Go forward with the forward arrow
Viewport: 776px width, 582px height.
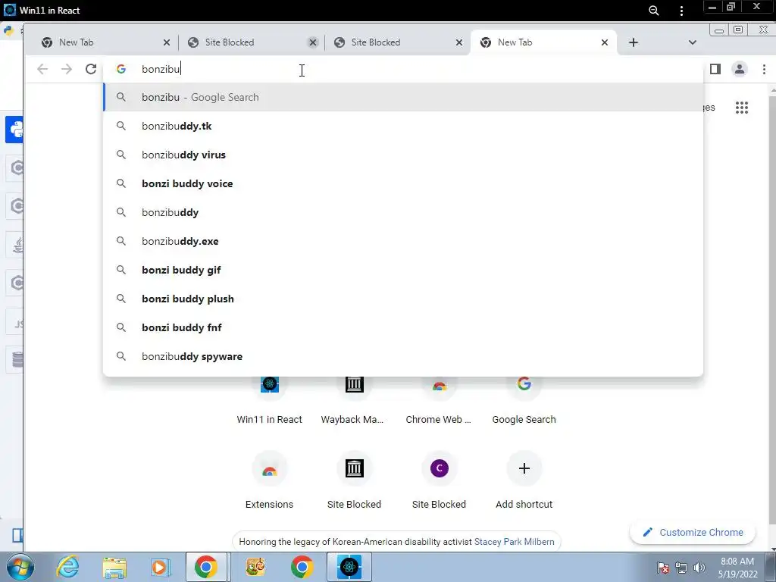[x=67, y=69]
